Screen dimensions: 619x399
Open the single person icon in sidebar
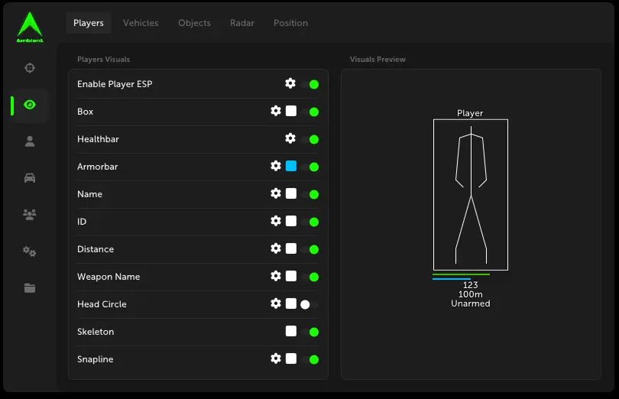[30, 141]
